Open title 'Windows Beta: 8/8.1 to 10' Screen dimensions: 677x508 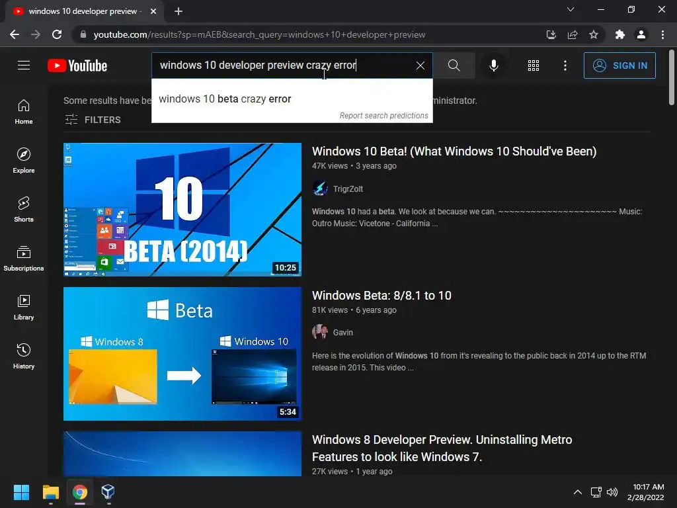381,296
